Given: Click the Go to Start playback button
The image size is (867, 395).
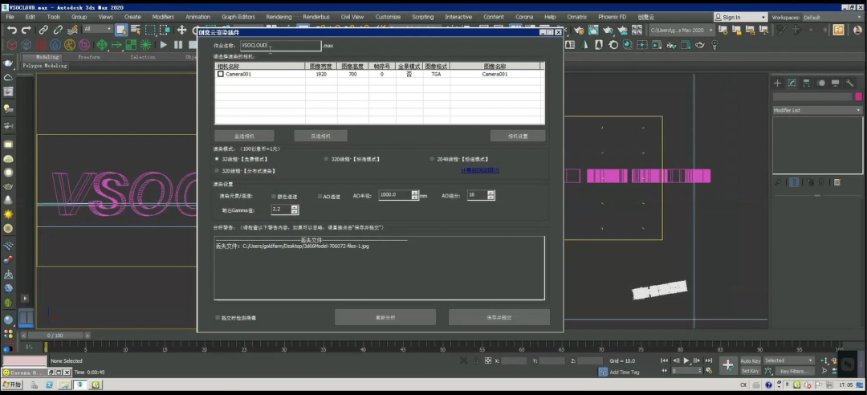Looking at the screenshot, I should [665, 360].
